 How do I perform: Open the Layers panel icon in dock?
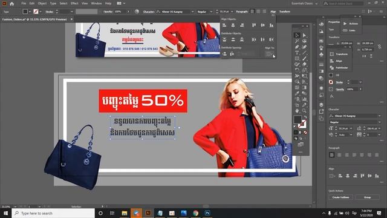(x=321, y=105)
